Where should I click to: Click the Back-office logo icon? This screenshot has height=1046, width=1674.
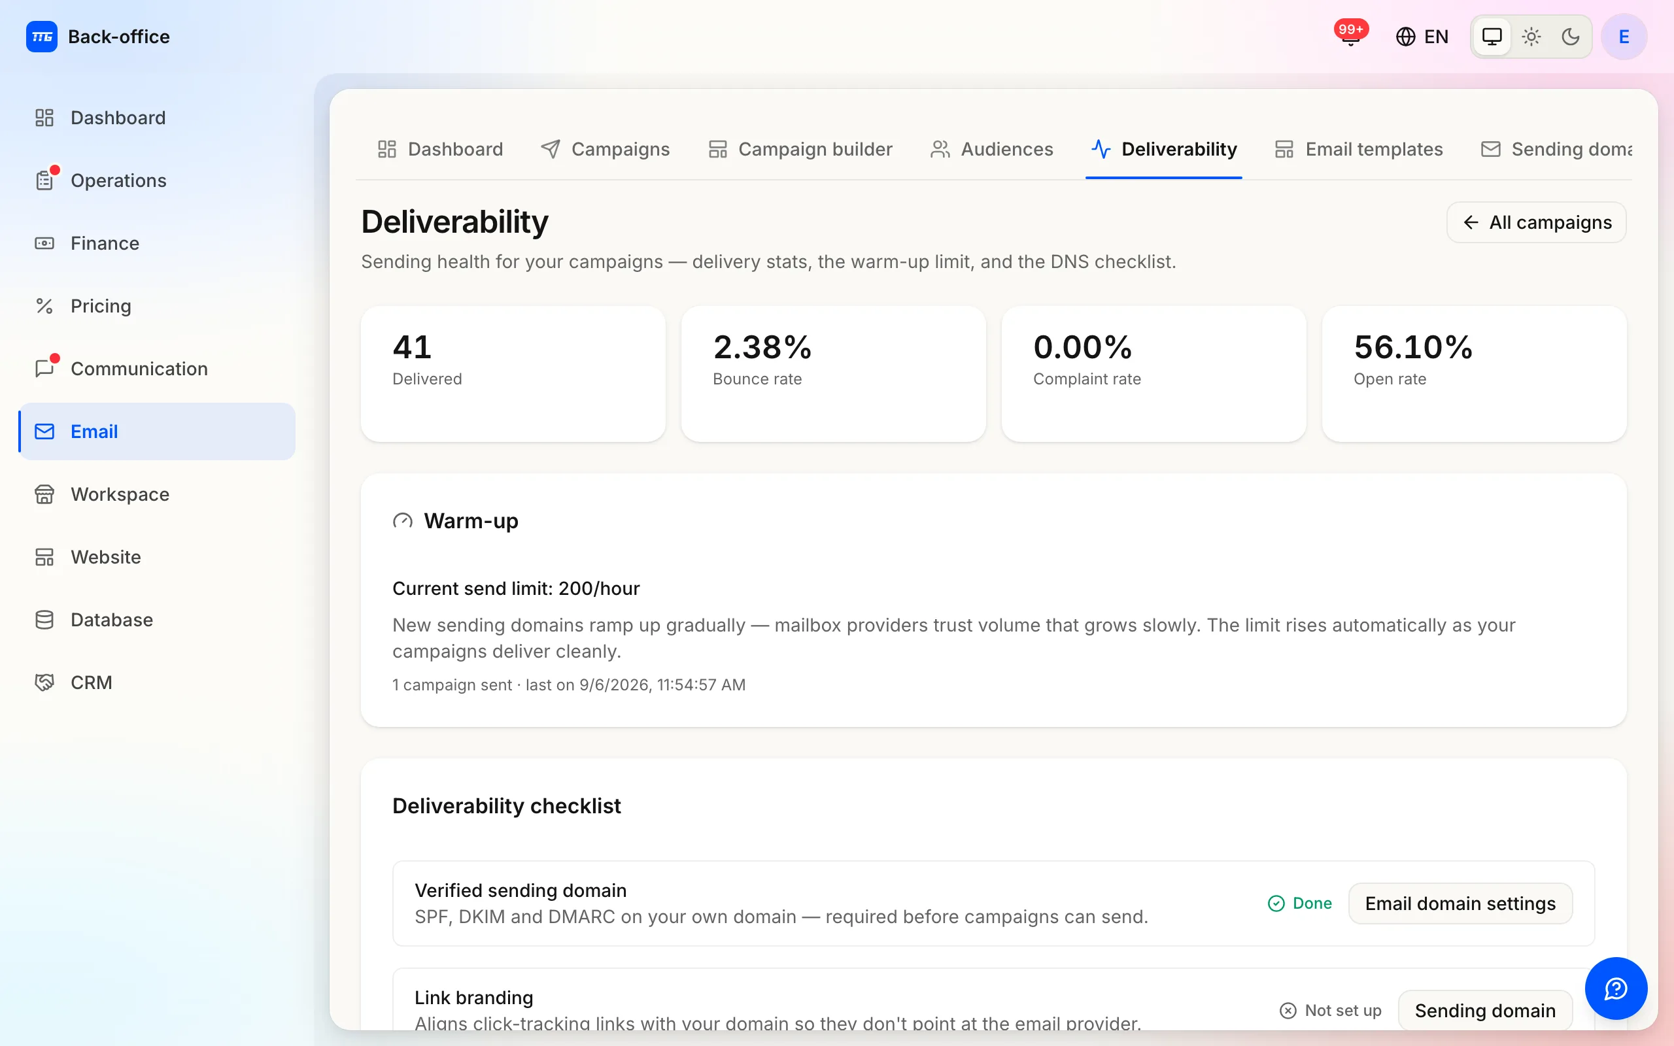pos(41,37)
